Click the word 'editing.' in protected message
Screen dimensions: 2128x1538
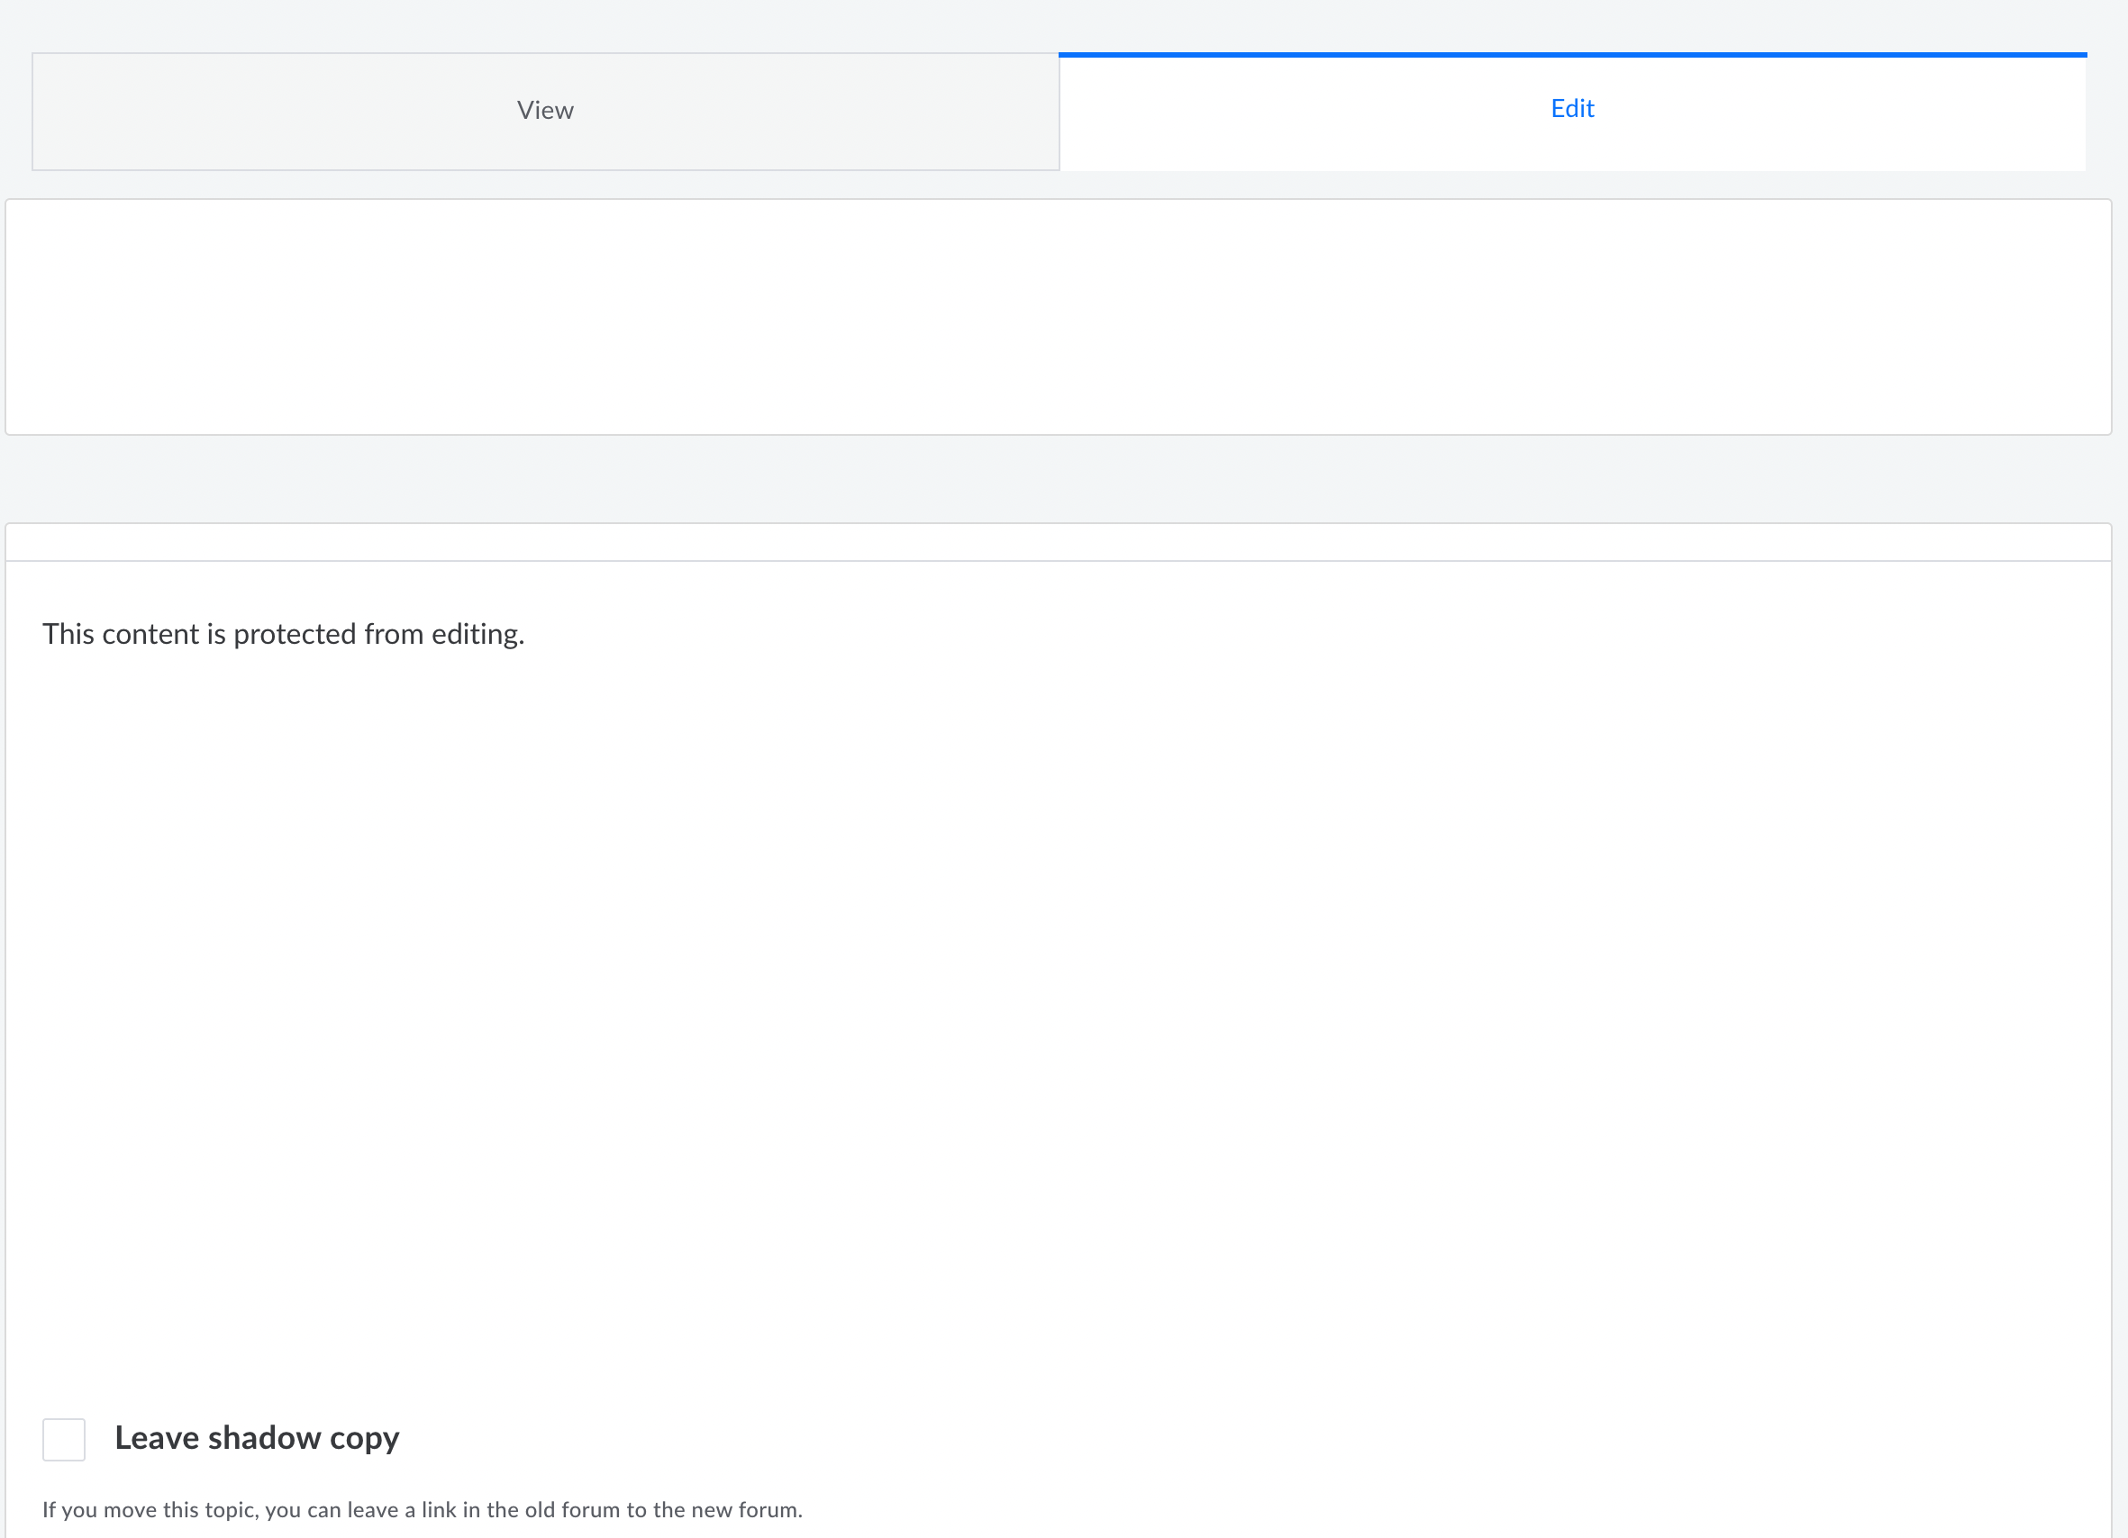tap(477, 635)
